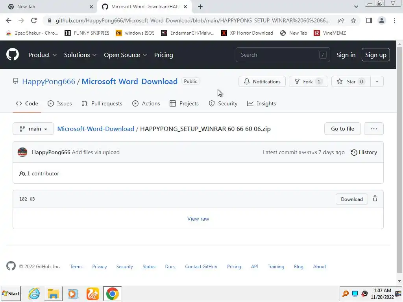Screen dimensions: 403x302
Task: Expand the Product menu
Action: 43,55
